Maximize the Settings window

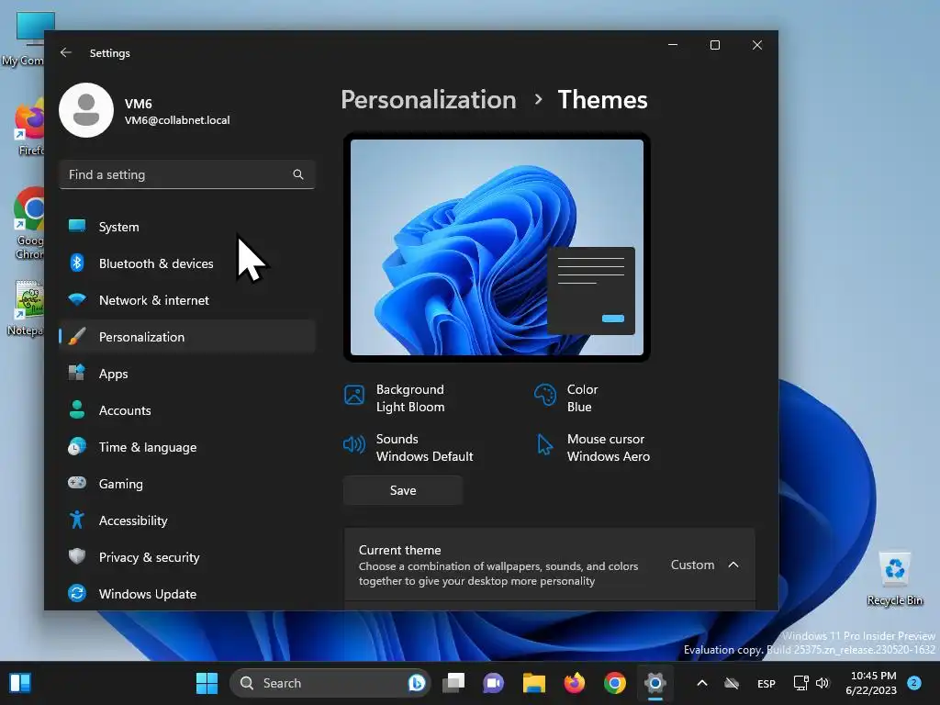tap(714, 45)
